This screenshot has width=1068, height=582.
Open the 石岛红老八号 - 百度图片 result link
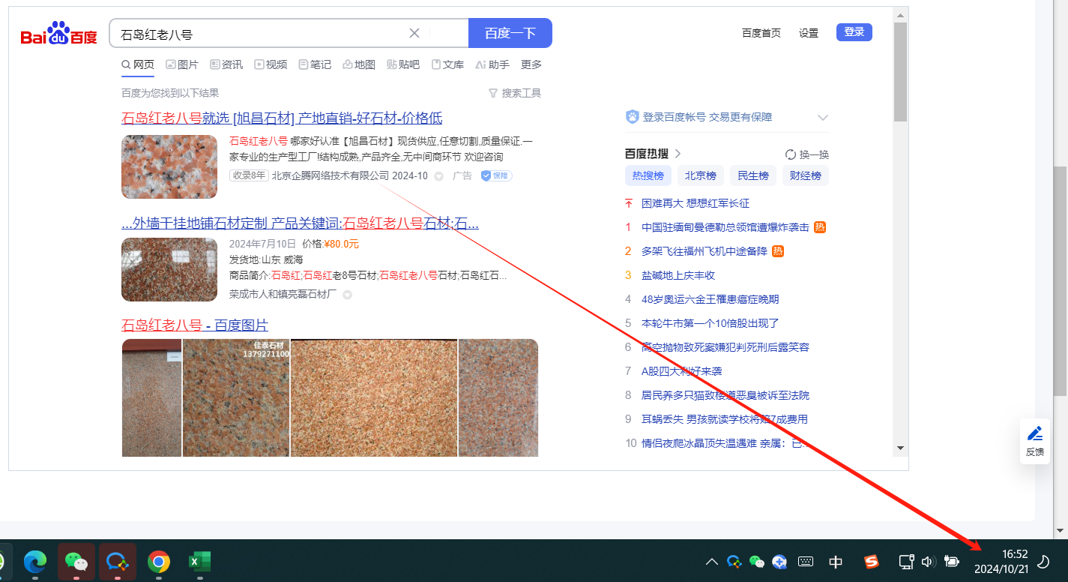pos(195,325)
